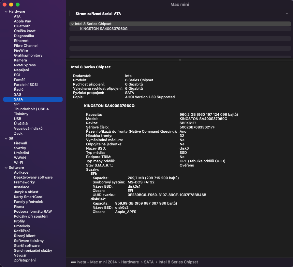Open Grafika/monitory section
This screenshot has height=267, width=293.
pos(28,55)
